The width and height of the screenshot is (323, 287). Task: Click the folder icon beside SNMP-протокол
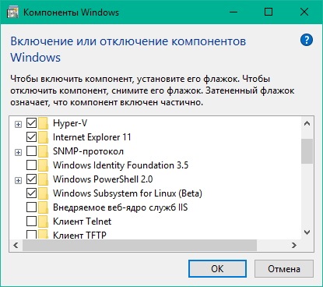(x=43, y=151)
